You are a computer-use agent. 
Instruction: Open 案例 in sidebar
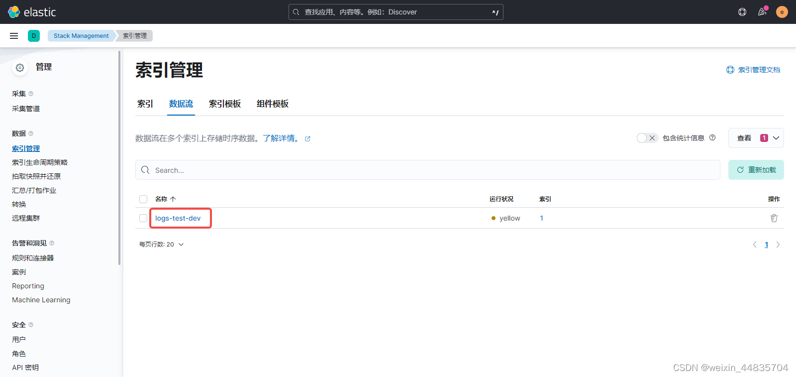[19, 272]
